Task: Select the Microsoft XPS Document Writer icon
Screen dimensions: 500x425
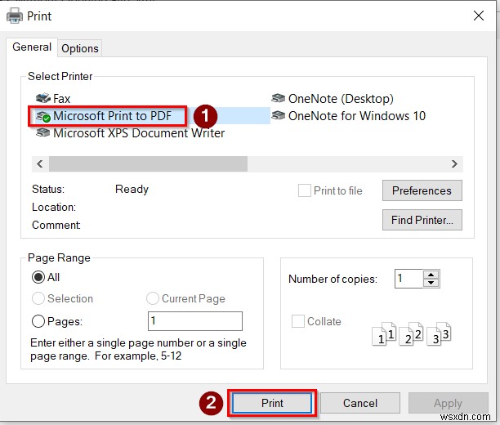Action: [x=42, y=132]
